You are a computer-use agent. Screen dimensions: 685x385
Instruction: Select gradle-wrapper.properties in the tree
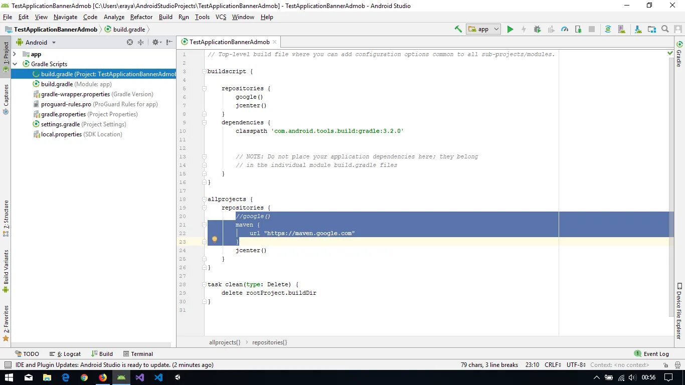click(93, 94)
